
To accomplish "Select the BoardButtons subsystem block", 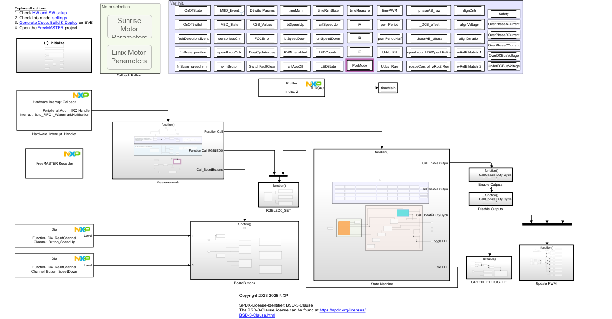I will pyautogui.click(x=245, y=250).
